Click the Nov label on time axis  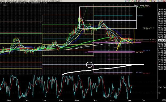9,100
